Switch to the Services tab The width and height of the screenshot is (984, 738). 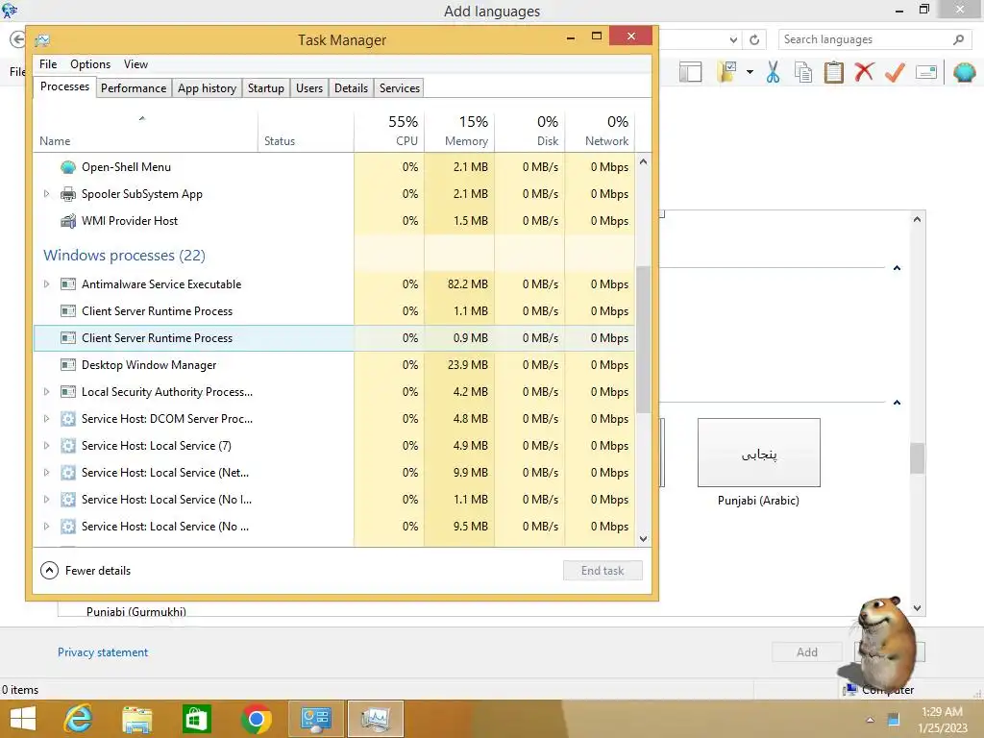tap(399, 88)
